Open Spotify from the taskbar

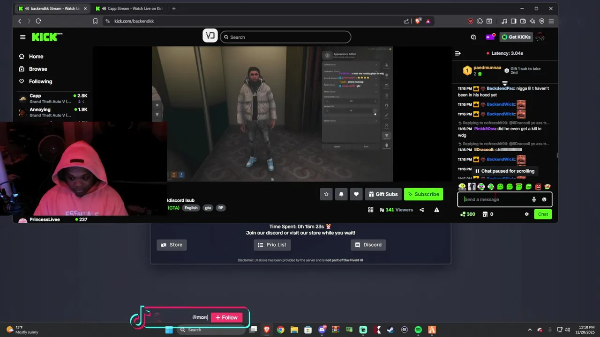click(418, 330)
